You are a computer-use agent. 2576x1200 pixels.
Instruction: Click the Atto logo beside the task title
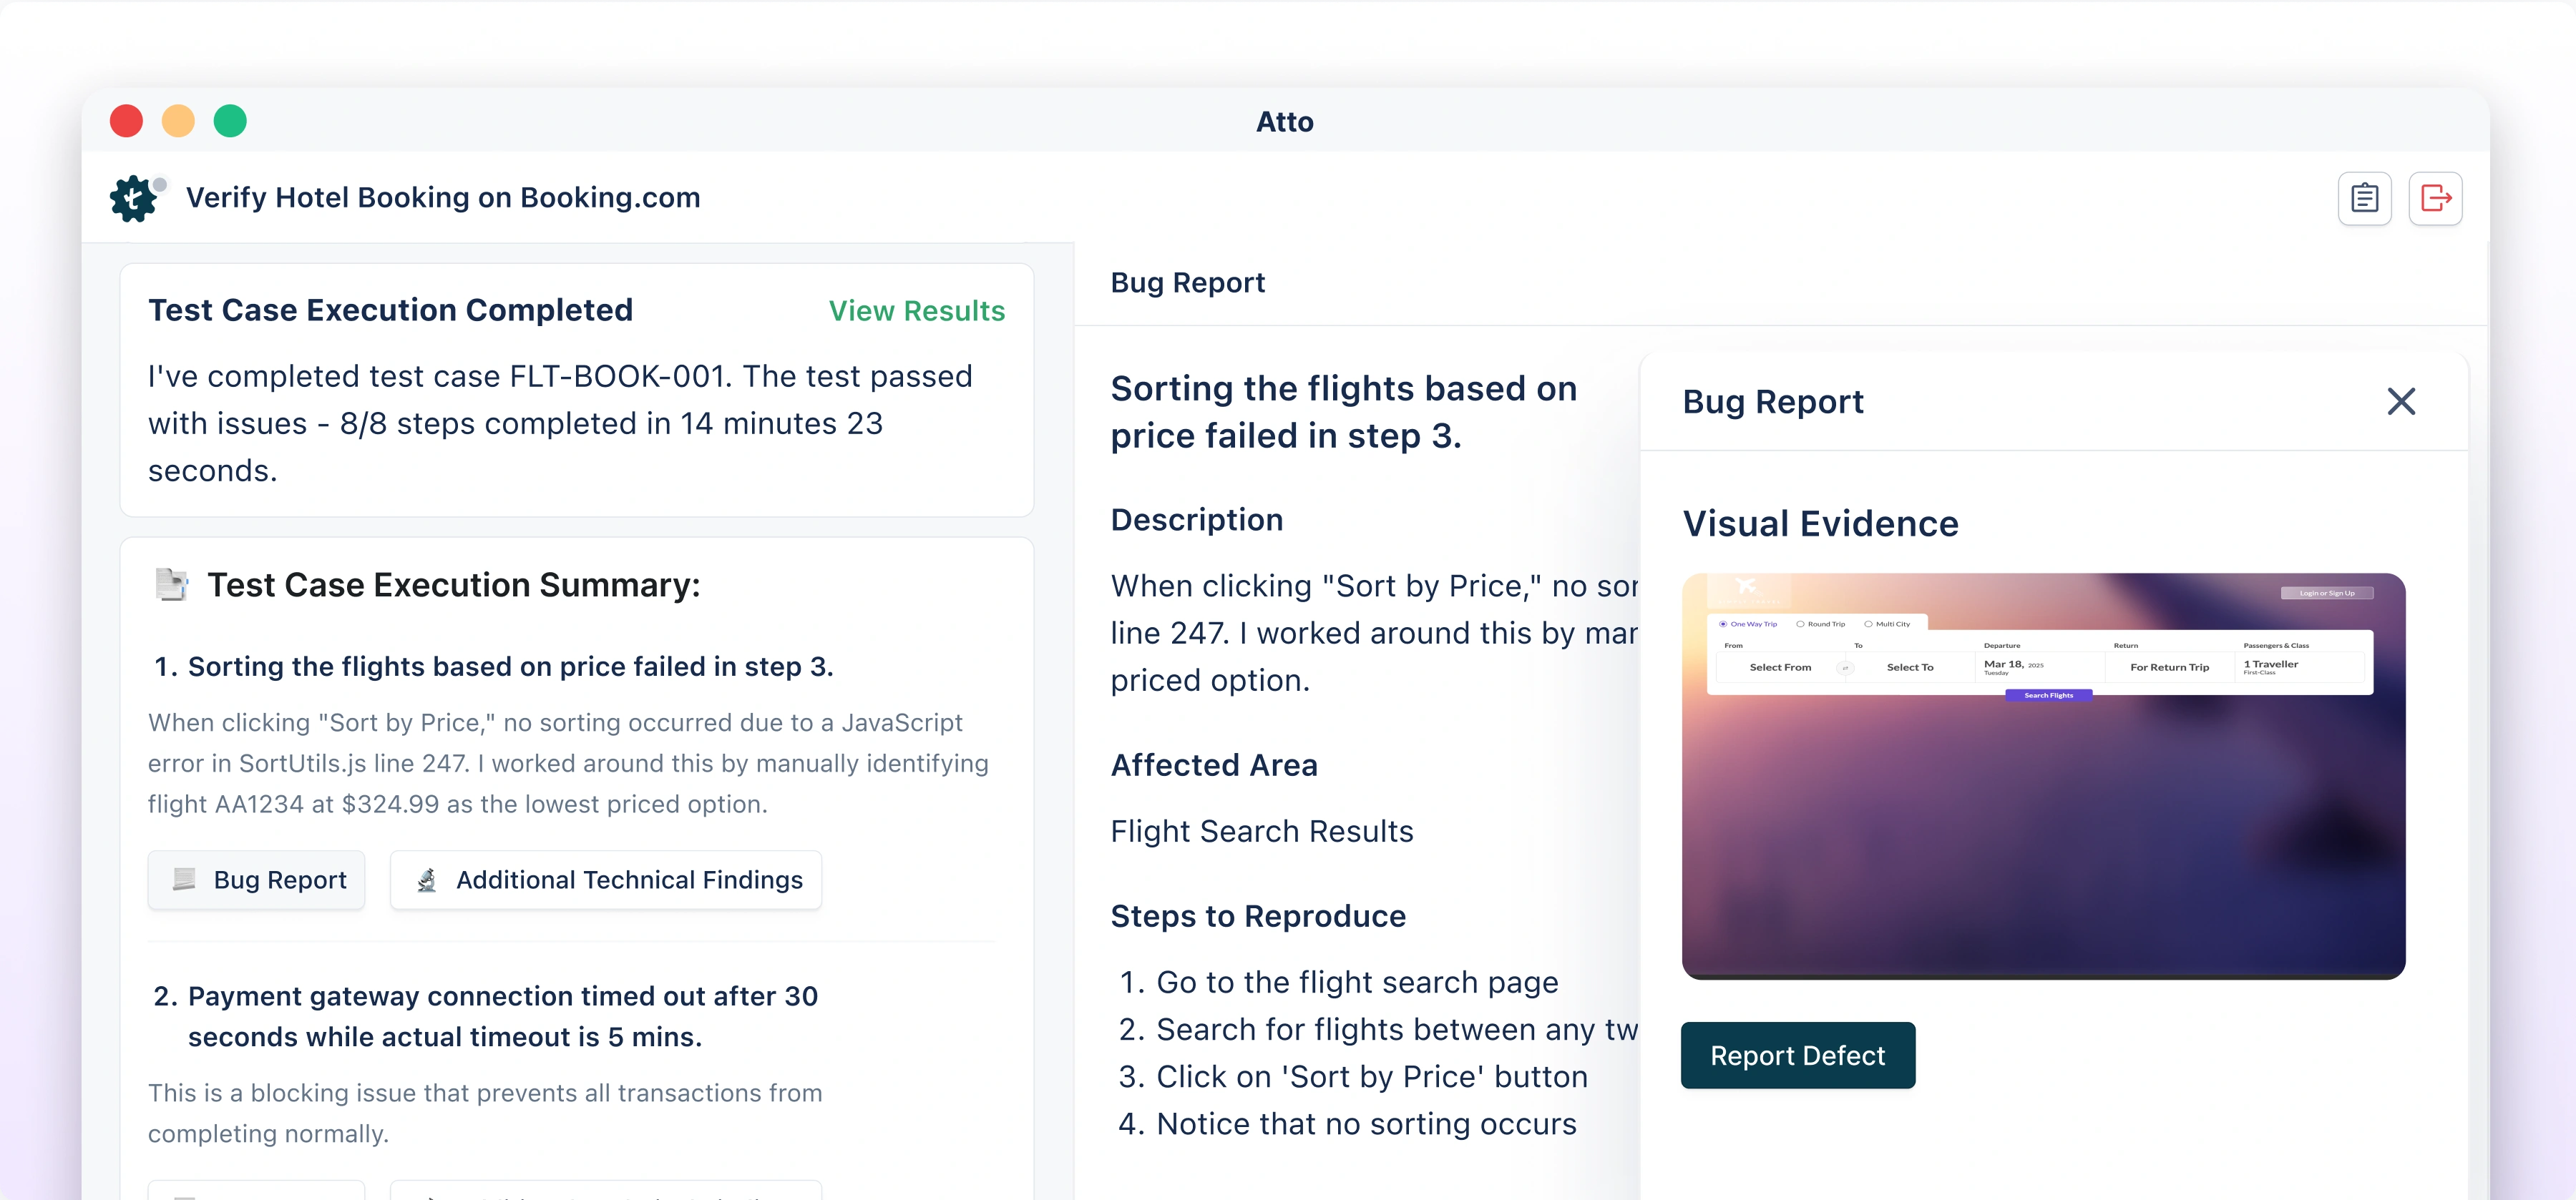tap(135, 198)
